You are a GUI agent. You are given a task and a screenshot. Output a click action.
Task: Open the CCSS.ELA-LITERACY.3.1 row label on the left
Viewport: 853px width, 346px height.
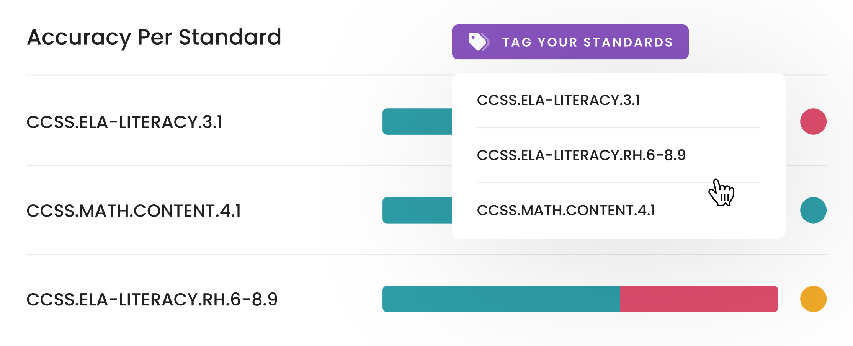(124, 122)
